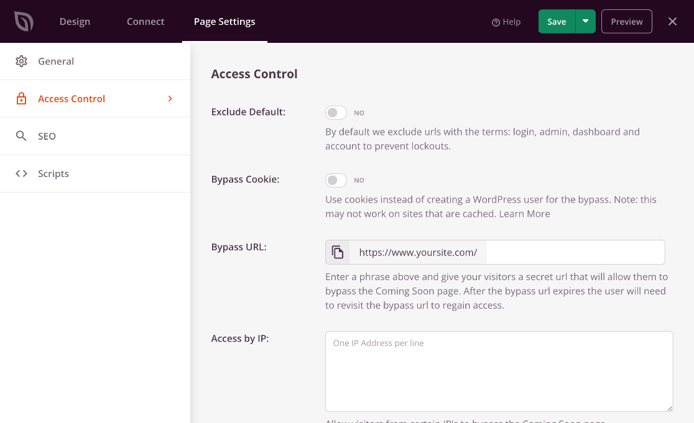Select the General settings gear icon

click(21, 61)
